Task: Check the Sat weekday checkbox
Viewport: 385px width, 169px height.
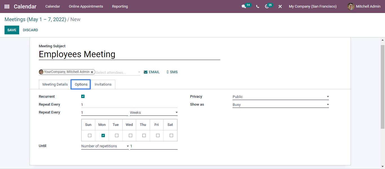Action: pyautogui.click(x=171, y=135)
